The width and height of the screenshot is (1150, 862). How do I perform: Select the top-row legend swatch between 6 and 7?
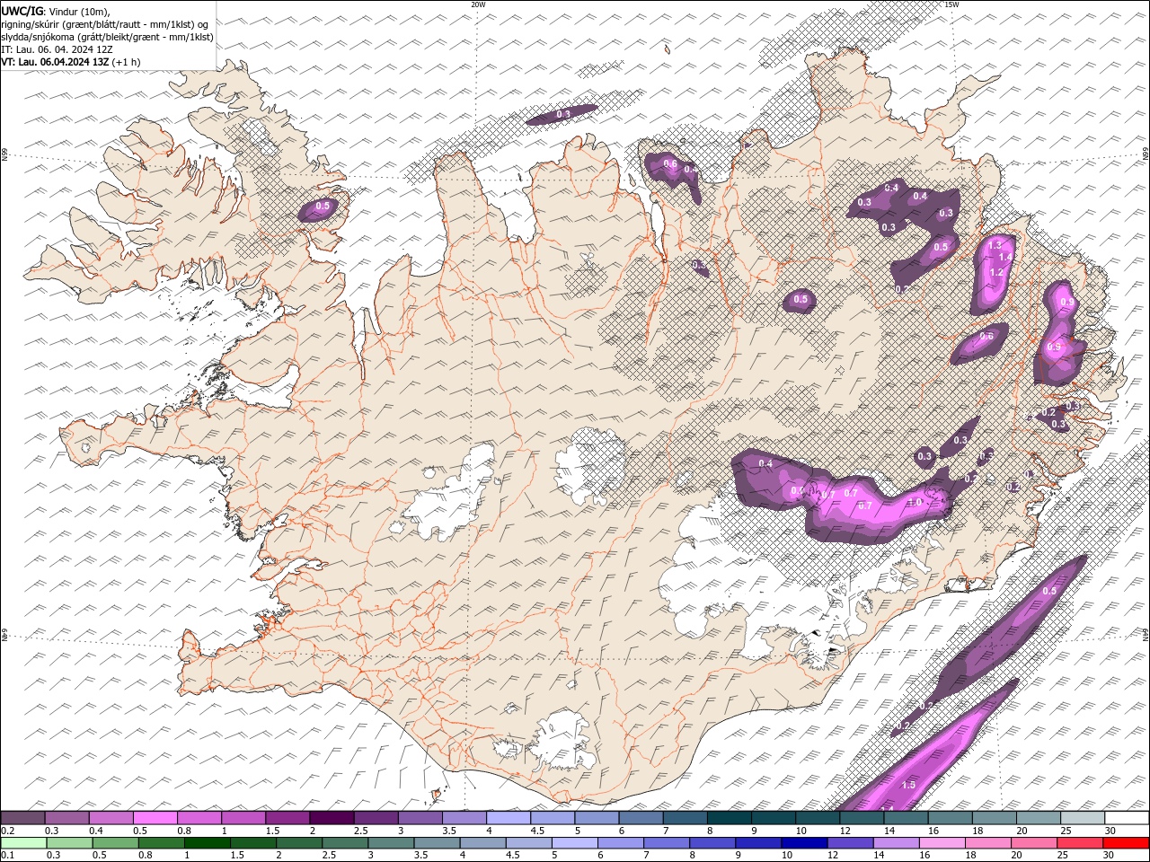[641, 818]
